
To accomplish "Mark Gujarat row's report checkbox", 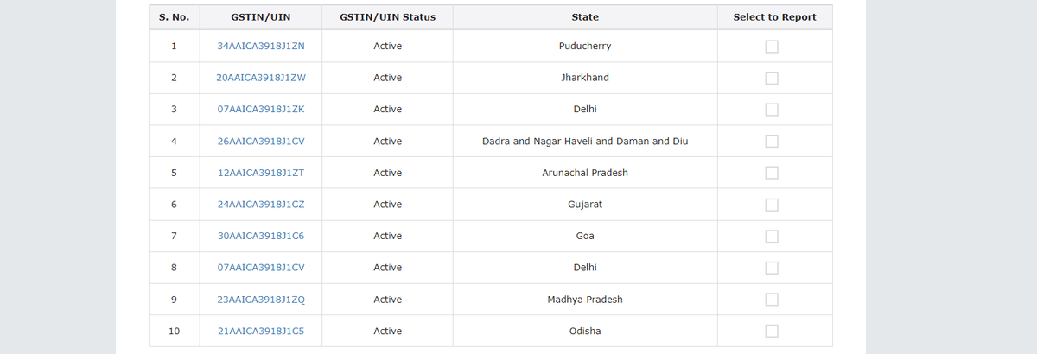I will [772, 204].
